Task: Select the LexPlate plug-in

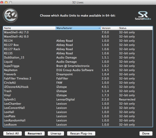Action: pos(78,116)
